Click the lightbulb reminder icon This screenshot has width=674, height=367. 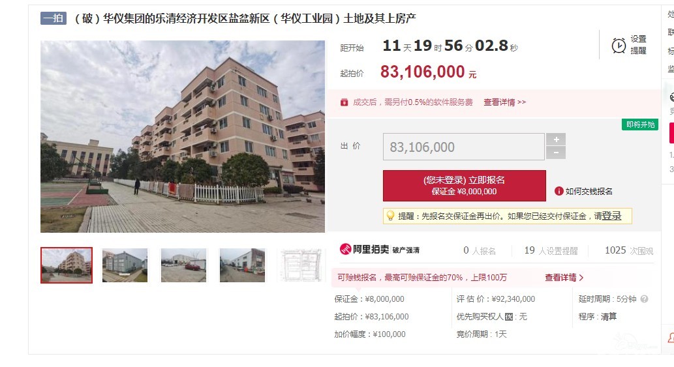(390, 216)
